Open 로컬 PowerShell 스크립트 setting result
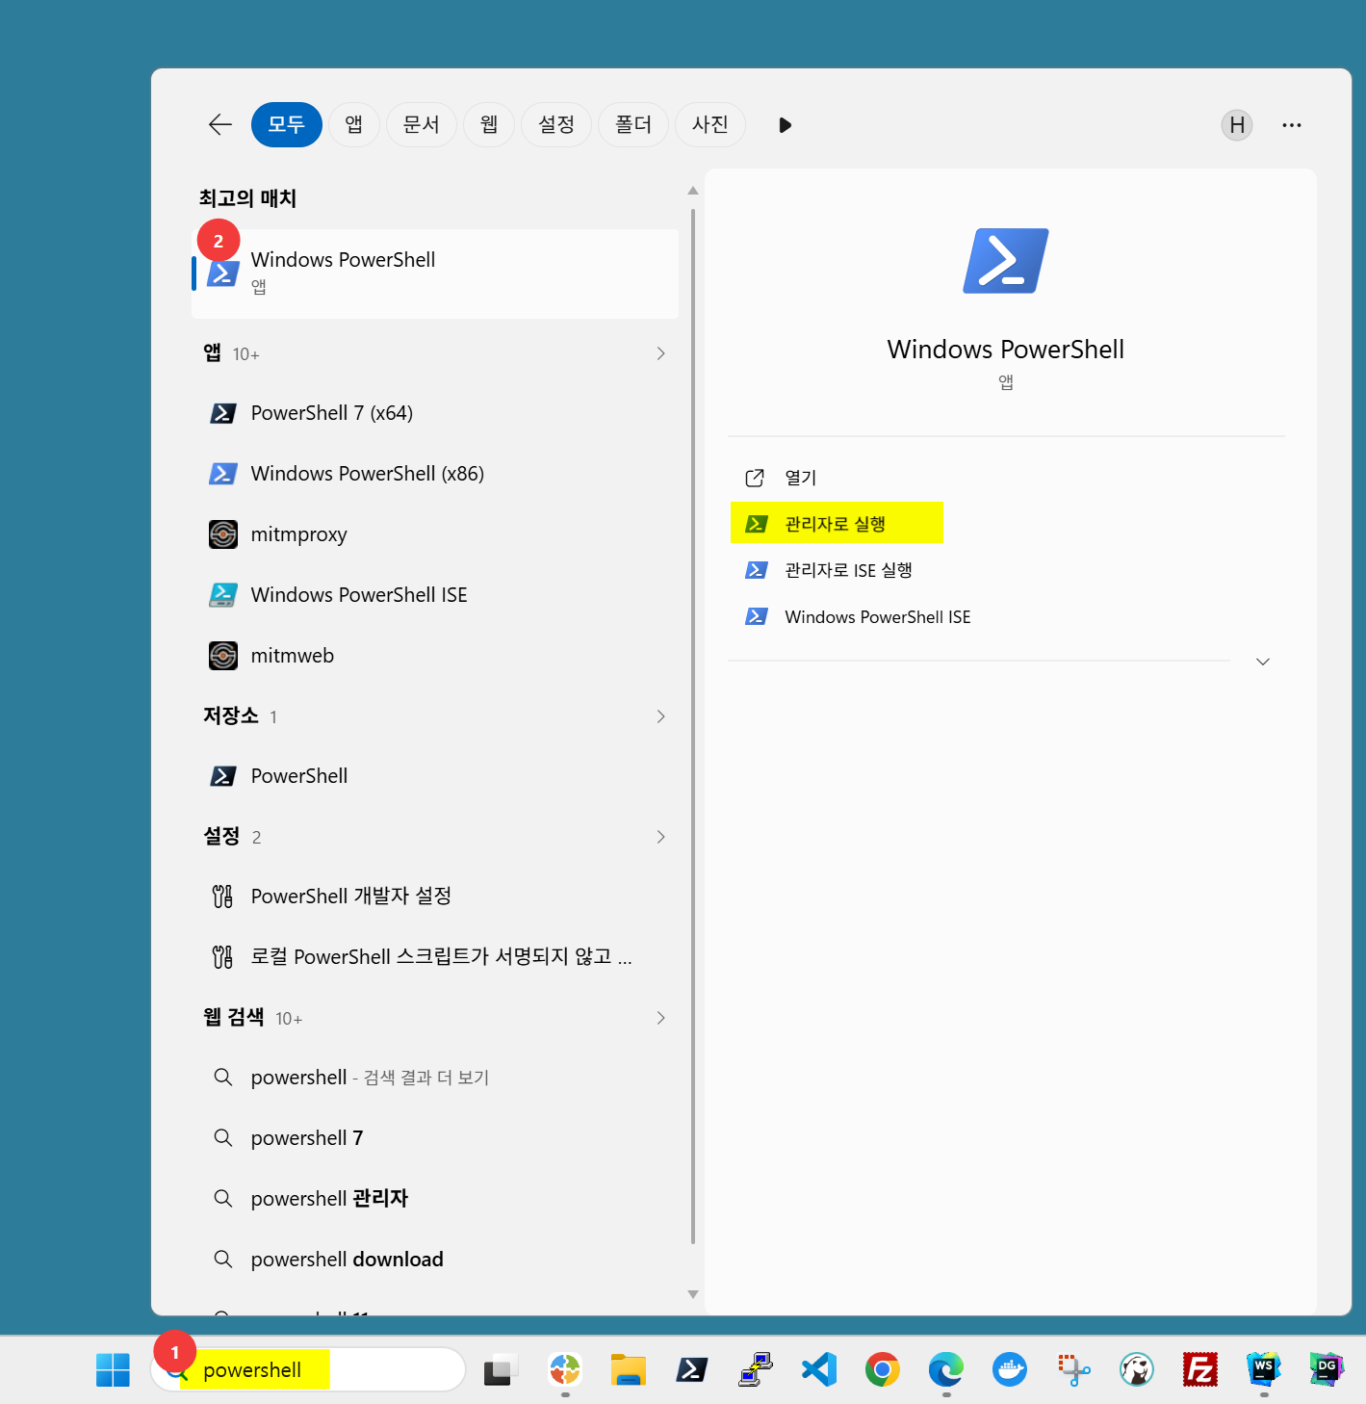Image resolution: width=1366 pixels, height=1404 pixels. tap(435, 957)
